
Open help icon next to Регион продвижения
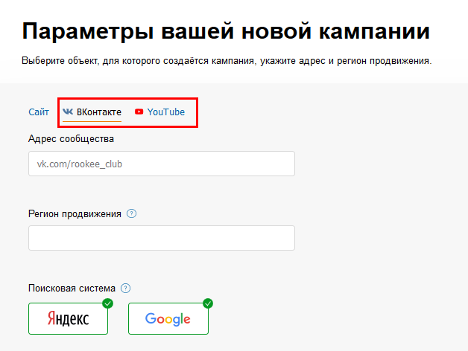[132, 213]
